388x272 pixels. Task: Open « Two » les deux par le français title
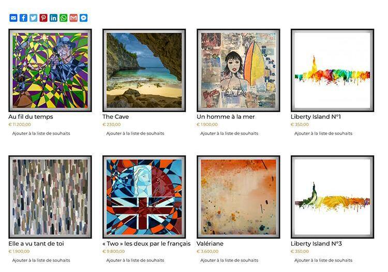[146, 244]
